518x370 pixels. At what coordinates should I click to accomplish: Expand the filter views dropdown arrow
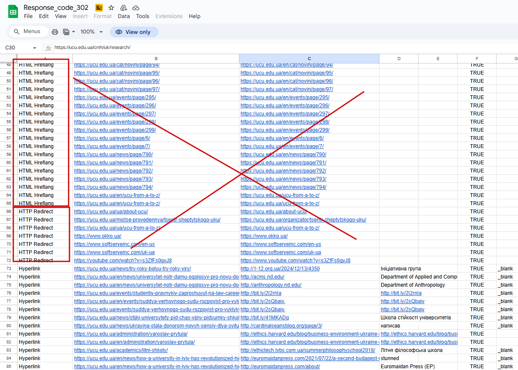73,32
